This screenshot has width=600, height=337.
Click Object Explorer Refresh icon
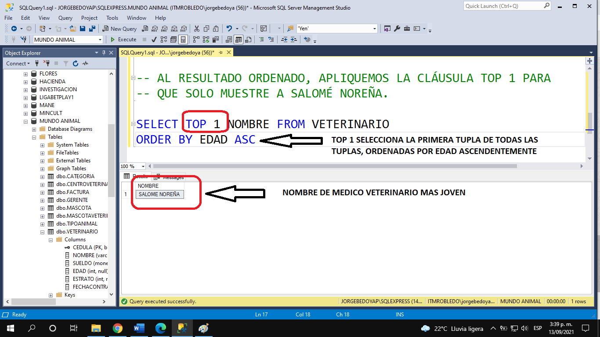coord(75,64)
